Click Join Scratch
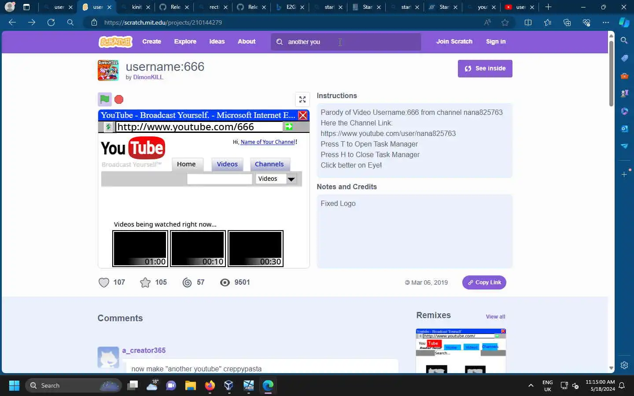The height and width of the screenshot is (396, 634). click(x=454, y=41)
